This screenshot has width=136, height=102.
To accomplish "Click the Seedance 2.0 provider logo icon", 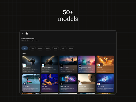I will (24, 65).
